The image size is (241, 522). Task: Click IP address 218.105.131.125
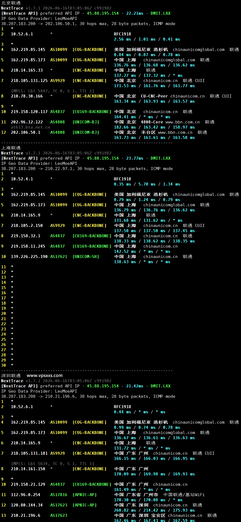point(29,81)
